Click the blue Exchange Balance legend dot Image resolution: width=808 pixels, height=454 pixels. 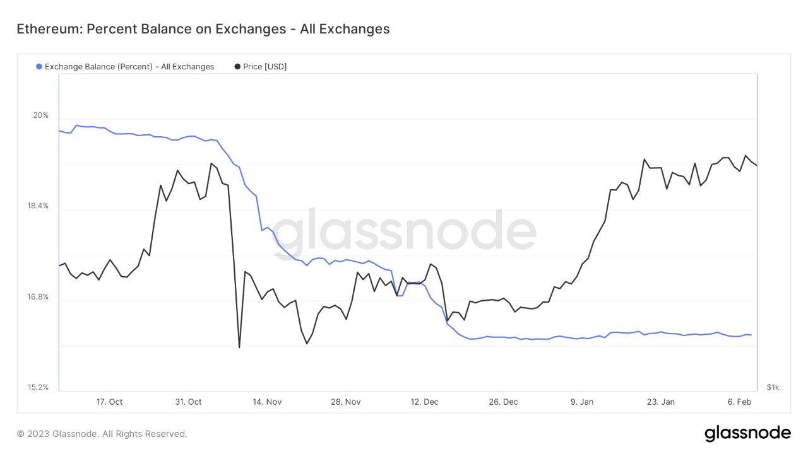click(x=39, y=67)
